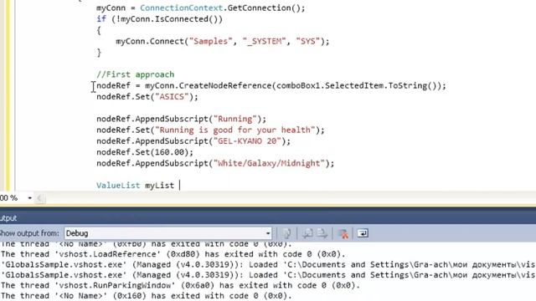Viewport: 536px width, 301px height.
Task: Go to previous message in Output toolbar
Action: tap(307, 233)
